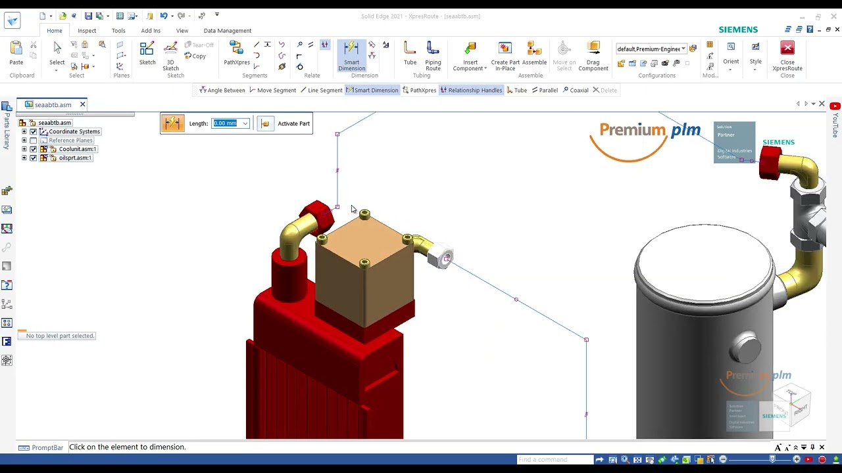Run the Assemble command
The image size is (842, 473).
pyautogui.click(x=534, y=53)
